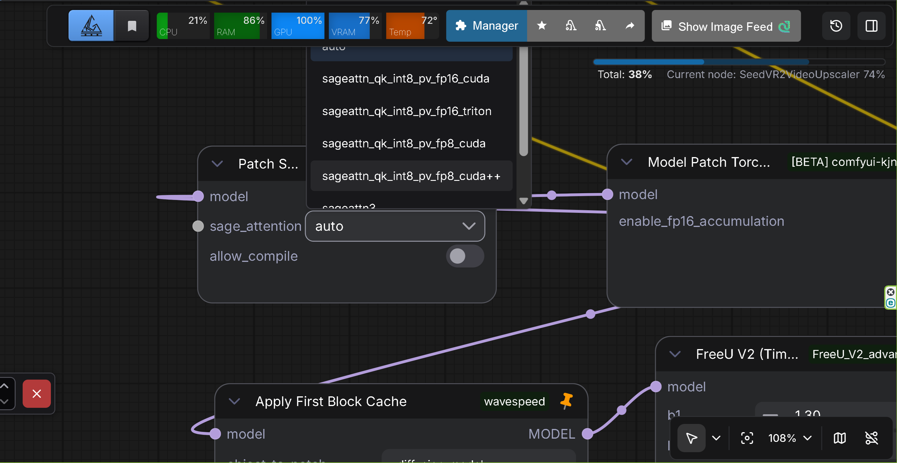Viewport: 897px width, 463px height.
Task: Toggle the side panel layout icon
Action: tap(871, 26)
